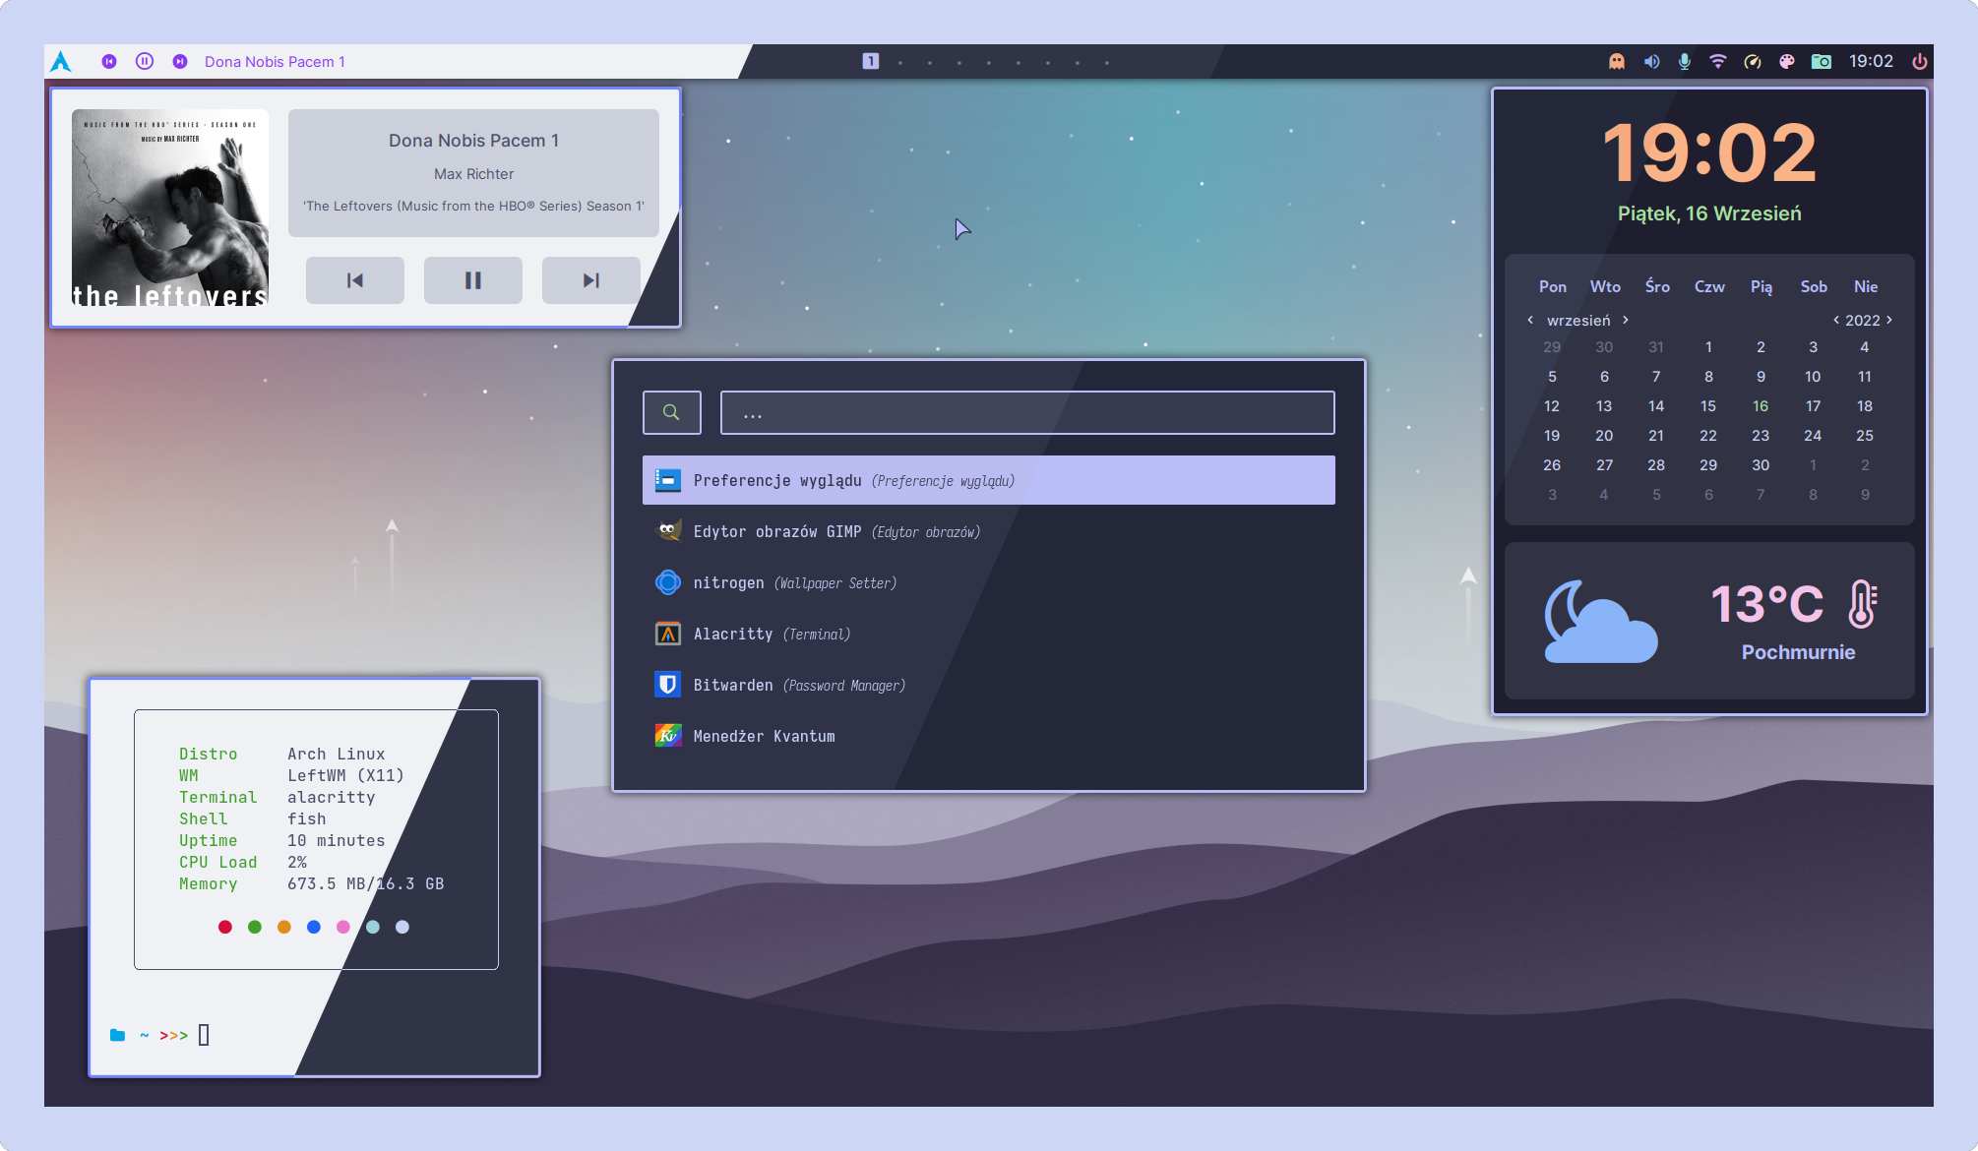This screenshot has height=1151, width=1978.
Task: Open the Arch logo launcher icon
Action: [x=61, y=61]
